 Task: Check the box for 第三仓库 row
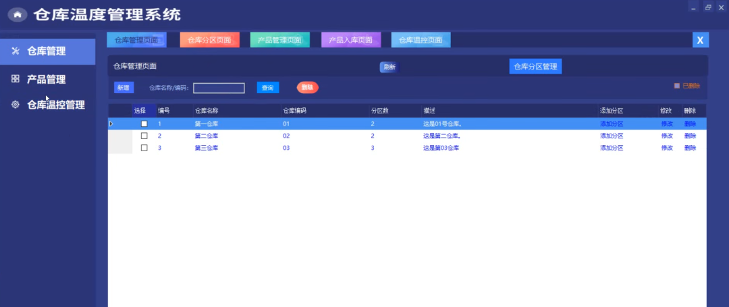144,148
